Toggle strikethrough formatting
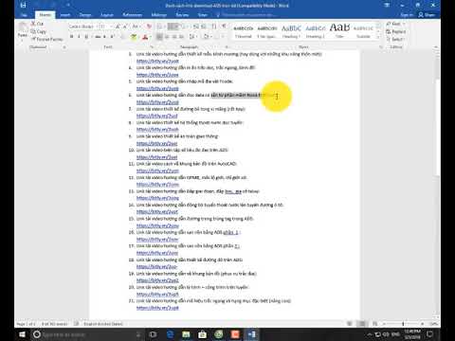 tap(98, 37)
